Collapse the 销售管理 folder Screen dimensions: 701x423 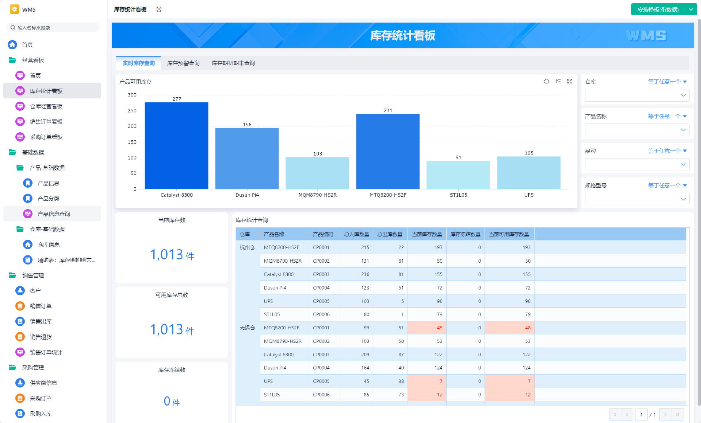point(33,275)
